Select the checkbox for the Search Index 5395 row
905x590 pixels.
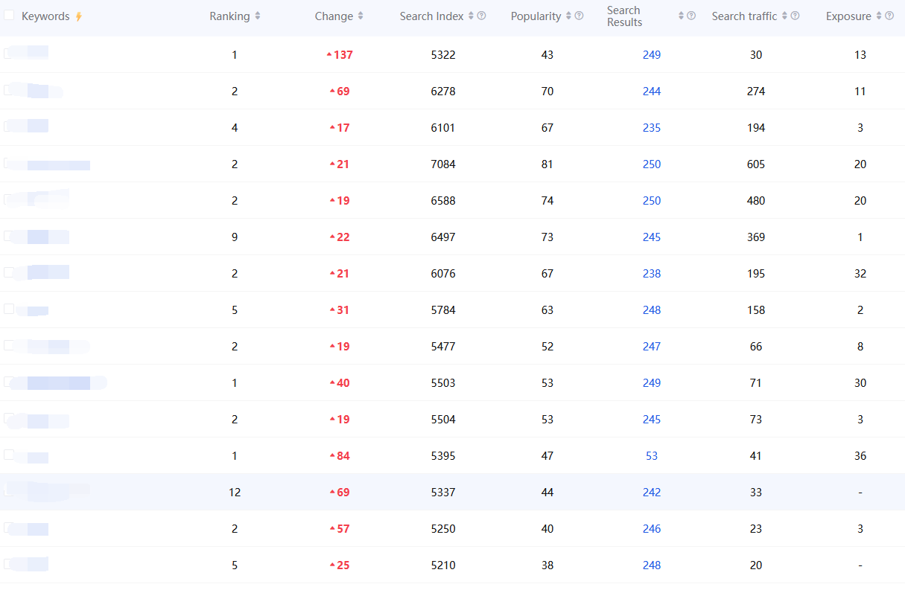tap(9, 455)
